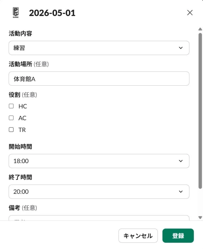Screen dimensions: 203x249
Task: Check the HC role checkbox
Action: (11, 106)
